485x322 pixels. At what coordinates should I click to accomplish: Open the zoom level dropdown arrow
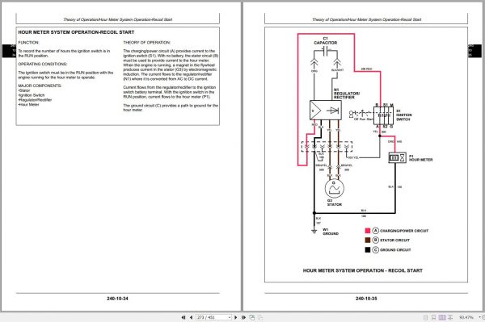point(479,317)
